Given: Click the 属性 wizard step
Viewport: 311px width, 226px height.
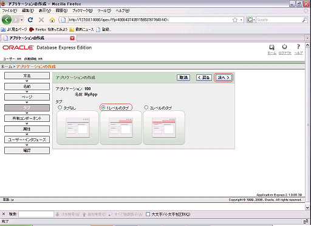Looking at the screenshot, I should coord(27,129).
